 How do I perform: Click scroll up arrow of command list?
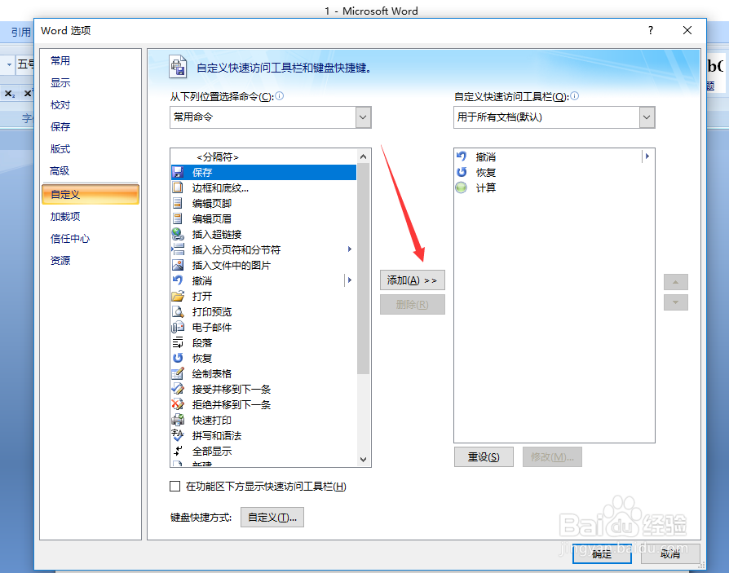click(x=364, y=156)
